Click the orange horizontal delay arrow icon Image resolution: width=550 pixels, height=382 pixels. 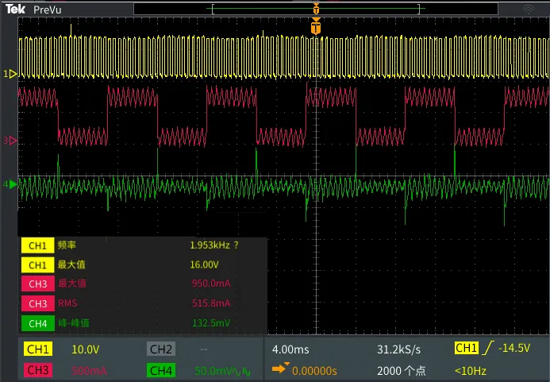280,368
